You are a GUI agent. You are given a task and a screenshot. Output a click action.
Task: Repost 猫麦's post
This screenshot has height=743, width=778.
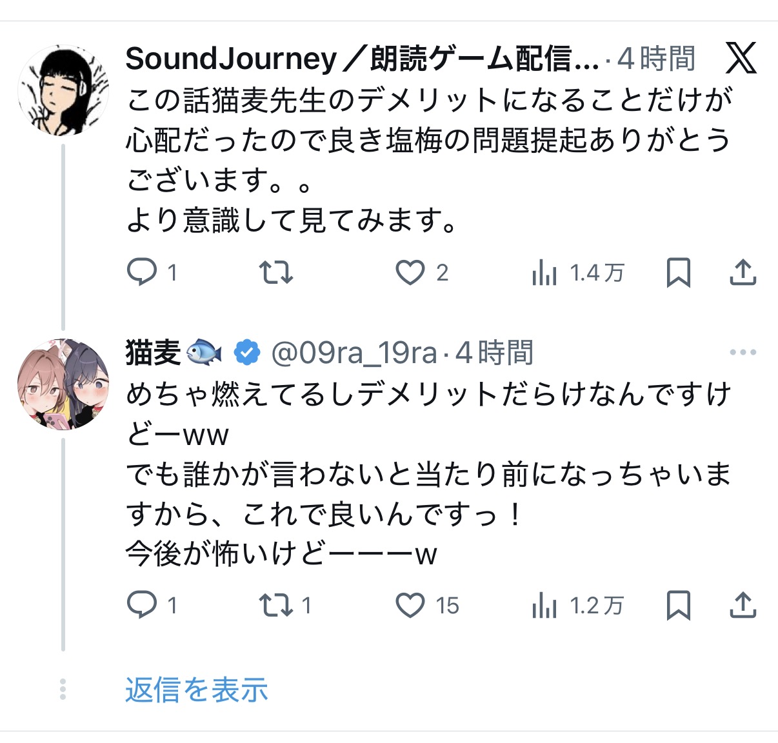coord(276,605)
